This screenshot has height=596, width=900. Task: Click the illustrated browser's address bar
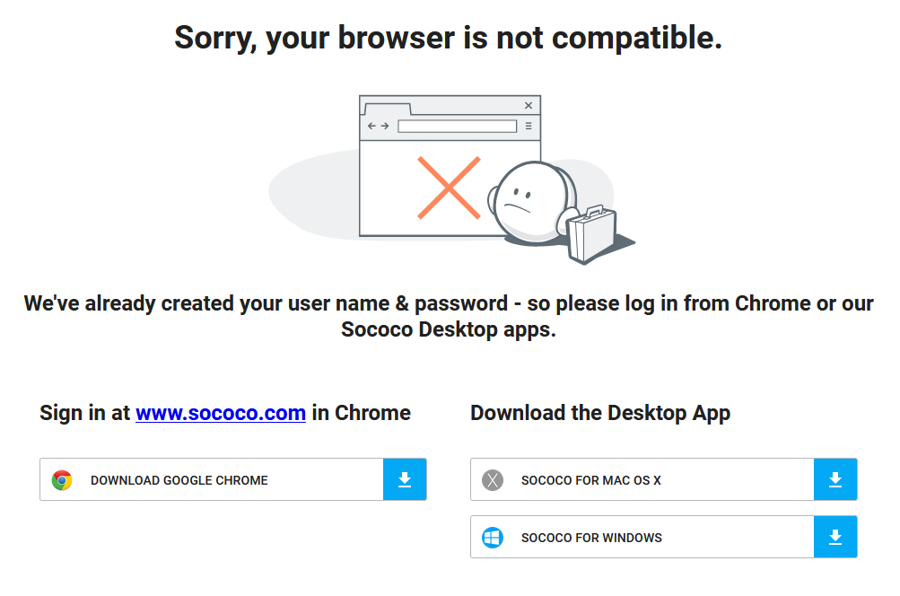(x=457, y=127)
